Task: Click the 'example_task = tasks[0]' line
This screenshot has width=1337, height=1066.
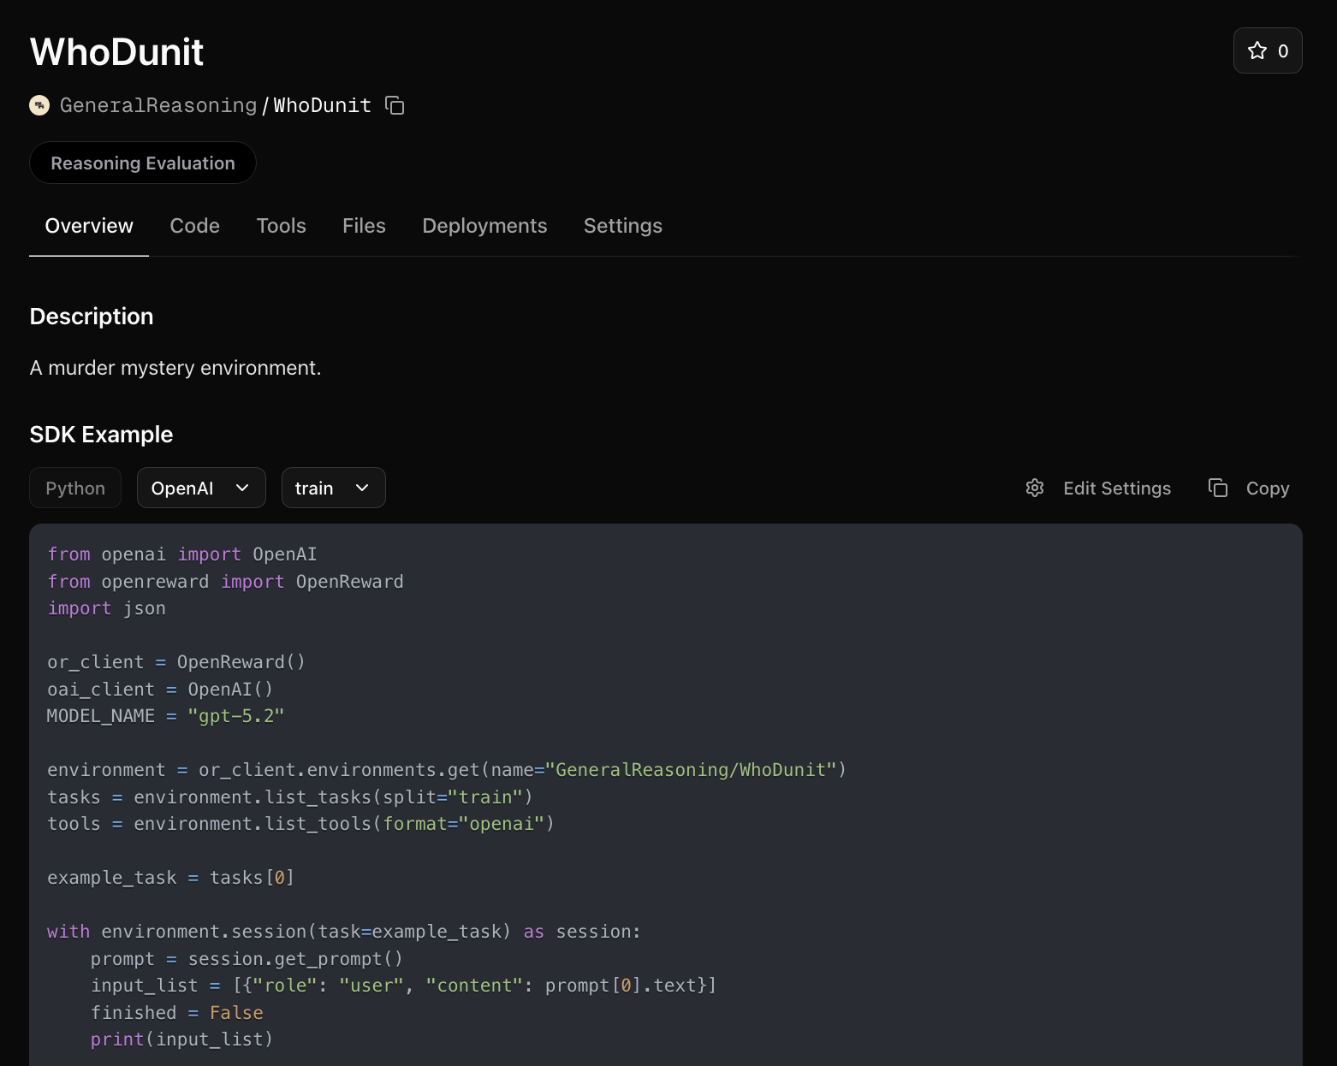Action: tap(171, 878)
